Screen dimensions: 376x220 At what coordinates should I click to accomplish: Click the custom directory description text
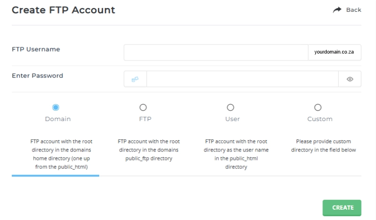point(323,145)
